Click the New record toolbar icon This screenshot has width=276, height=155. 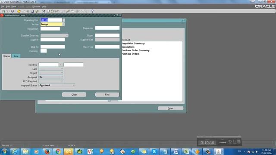pyautogui.click(x=3, y=11)
